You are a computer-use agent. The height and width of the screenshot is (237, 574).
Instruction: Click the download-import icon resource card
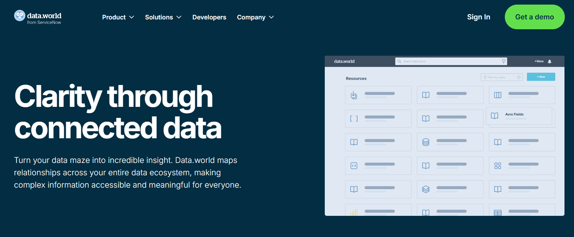click(378, 95)
